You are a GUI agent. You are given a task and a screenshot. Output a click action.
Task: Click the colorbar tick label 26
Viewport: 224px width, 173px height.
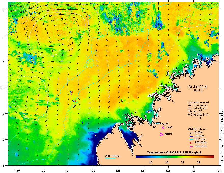coord(167,162)
